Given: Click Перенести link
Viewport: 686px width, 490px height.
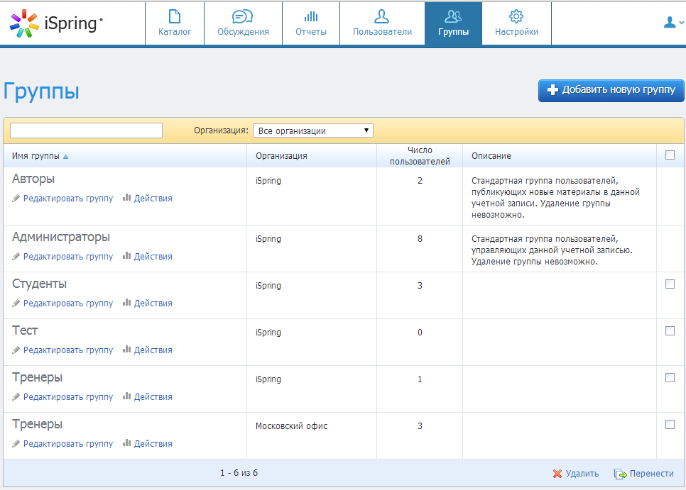Looking at the screenshot, I should [x=651, y=474].
